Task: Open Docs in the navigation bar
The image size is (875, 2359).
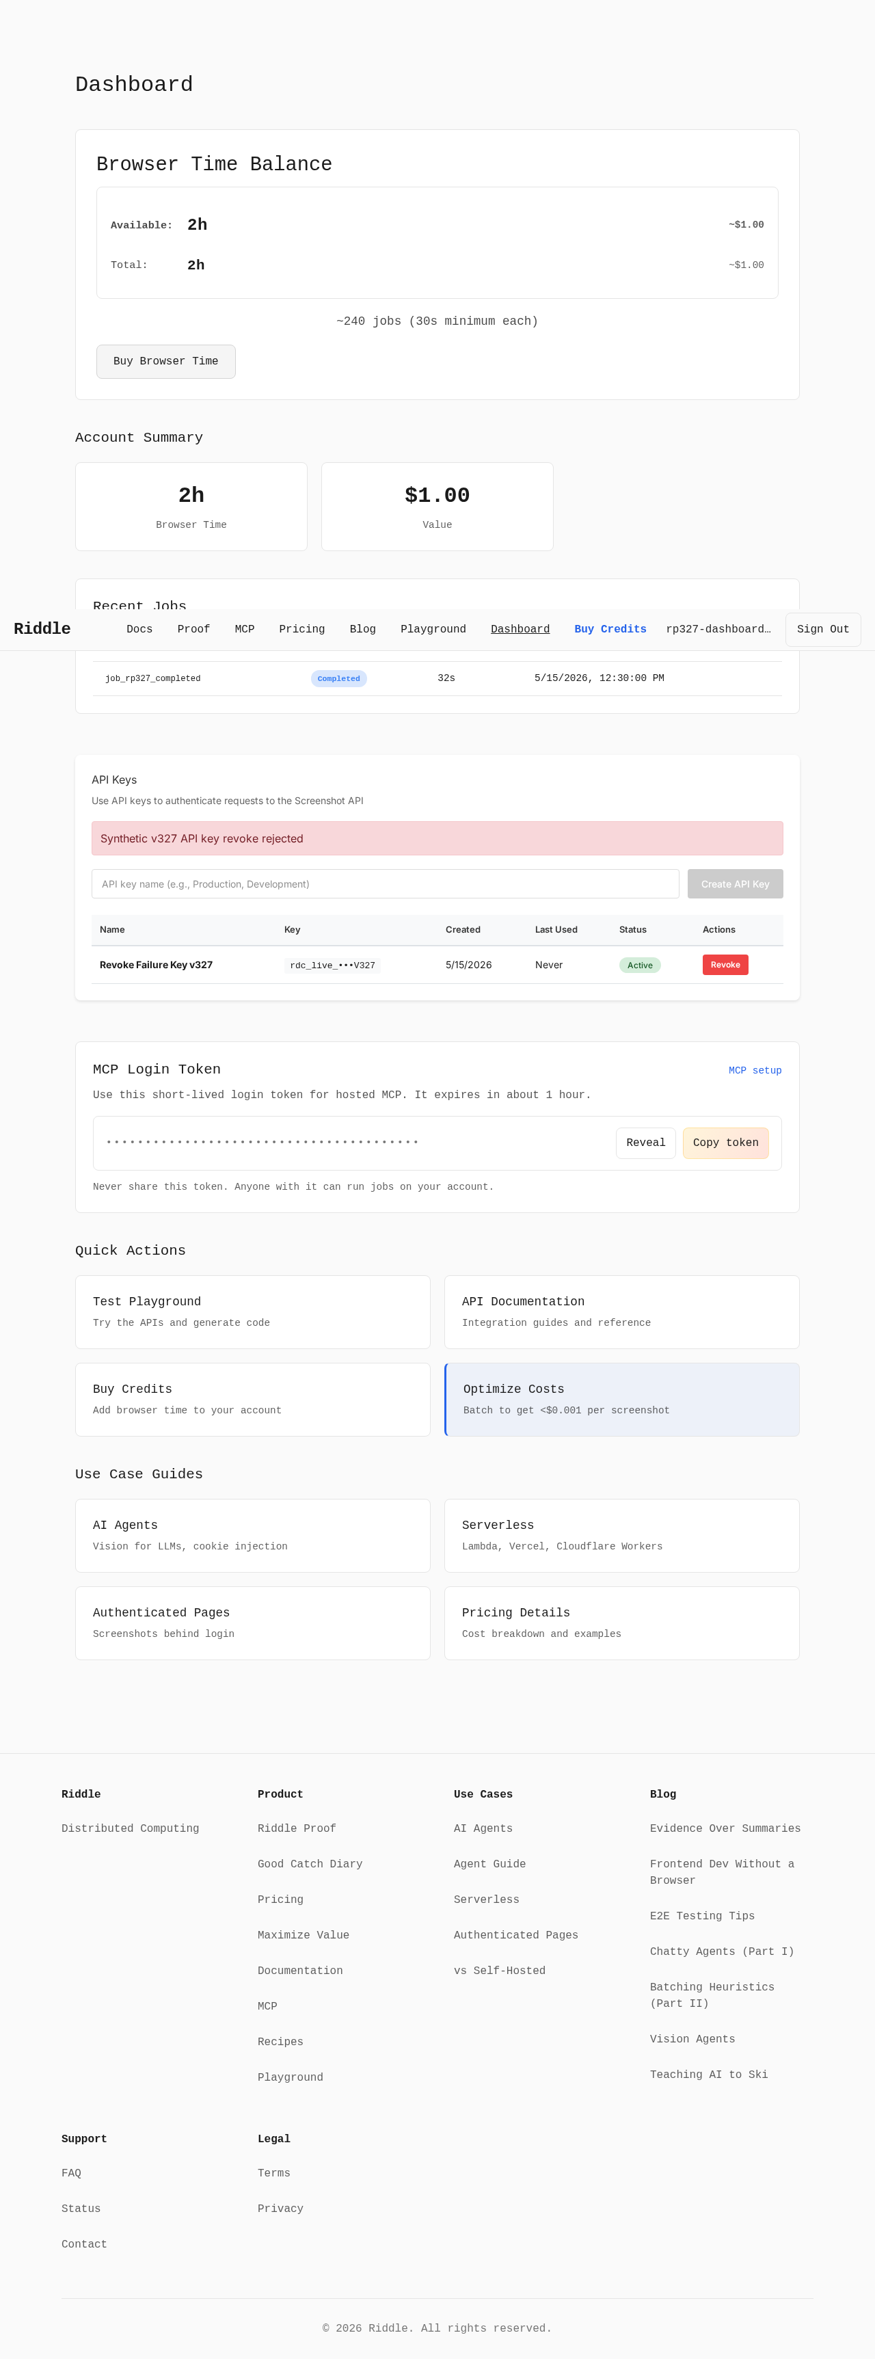Action: click(139, 629)
